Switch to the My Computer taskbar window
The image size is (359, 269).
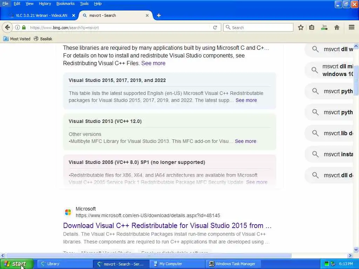[x=177, y=264]
